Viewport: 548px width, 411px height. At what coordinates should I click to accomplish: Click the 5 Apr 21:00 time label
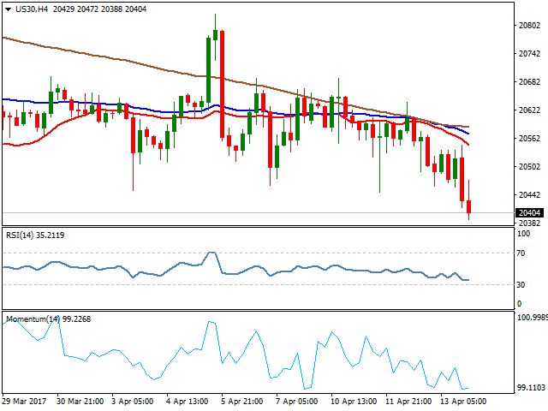241,402
